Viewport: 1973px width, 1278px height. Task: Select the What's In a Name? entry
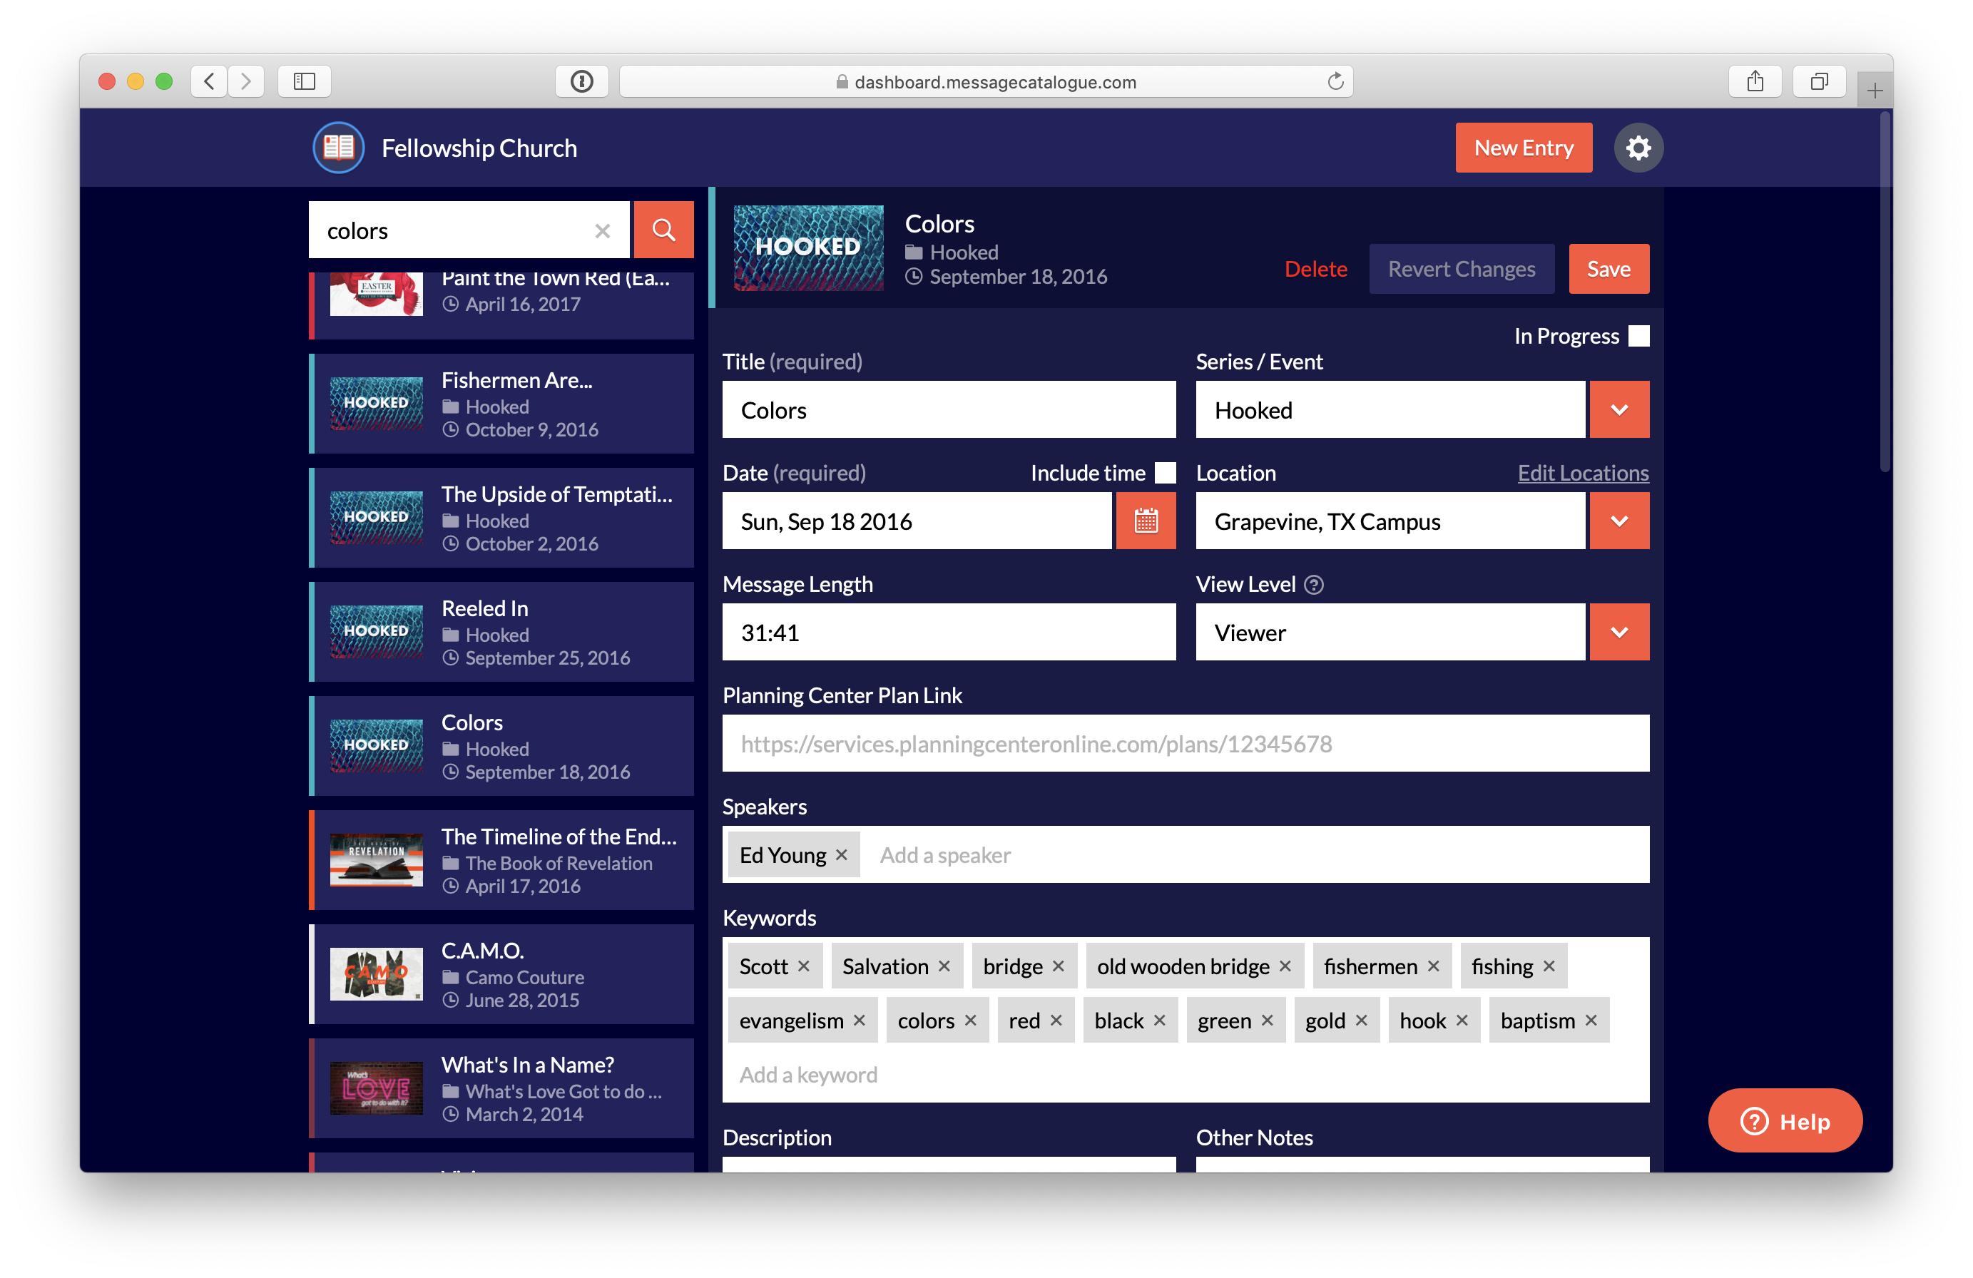[501, 1088]
